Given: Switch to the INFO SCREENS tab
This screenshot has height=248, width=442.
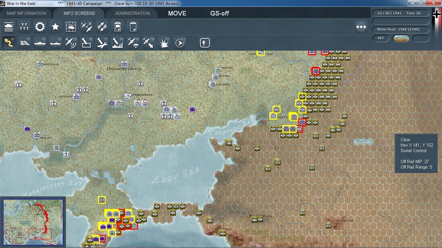Looking at the screenshot, I should coord(79,13).
